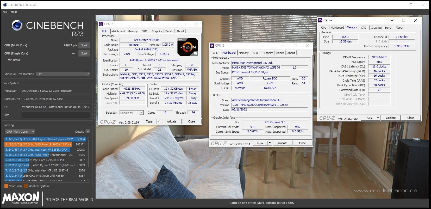Open the Help menu in Cinebench
The image size is (431, 209).
[14, 12]
